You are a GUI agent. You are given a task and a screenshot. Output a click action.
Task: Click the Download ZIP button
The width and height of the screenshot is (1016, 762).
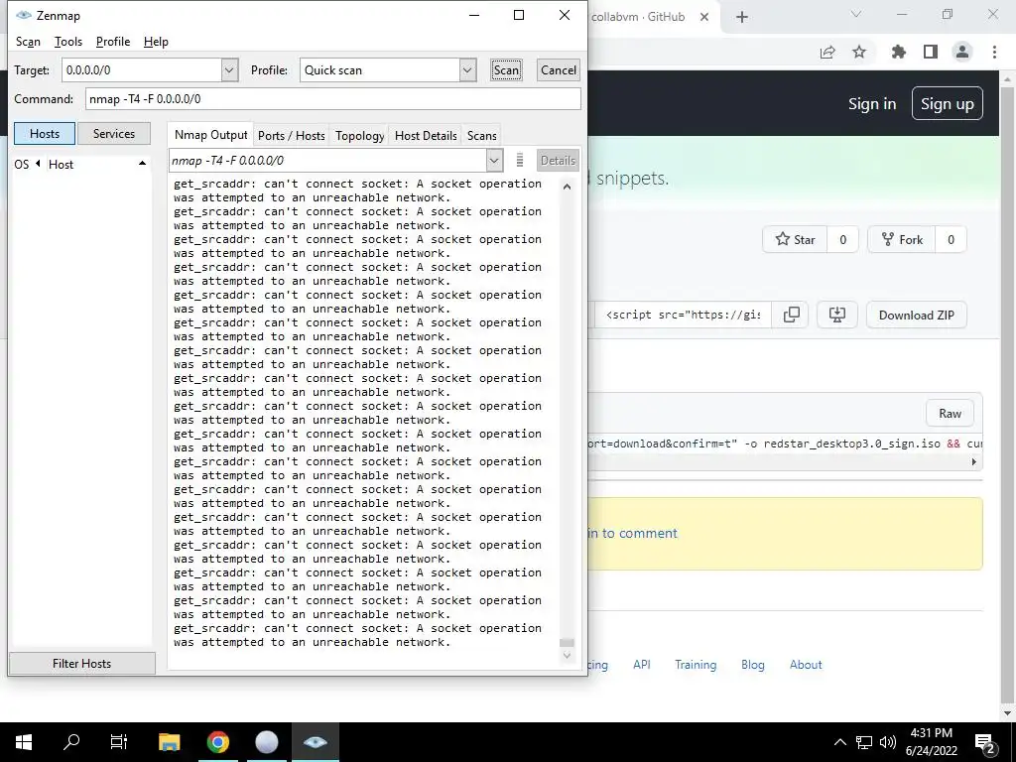point(916,315)
